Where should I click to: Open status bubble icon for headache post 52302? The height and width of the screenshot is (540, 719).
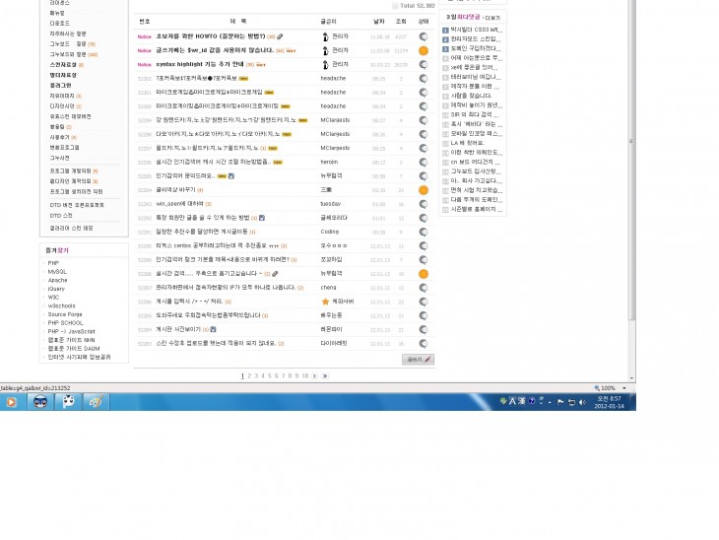[424, 79]
